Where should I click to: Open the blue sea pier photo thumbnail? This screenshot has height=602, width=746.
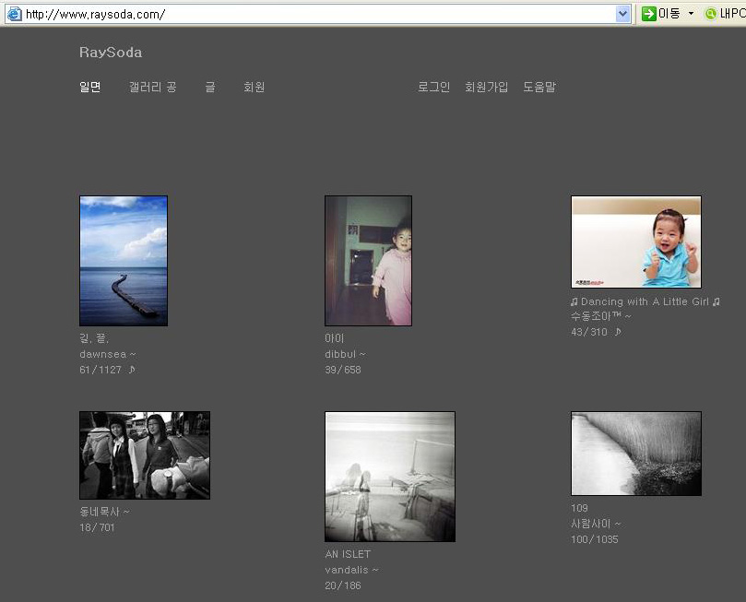tap(124, 261)
